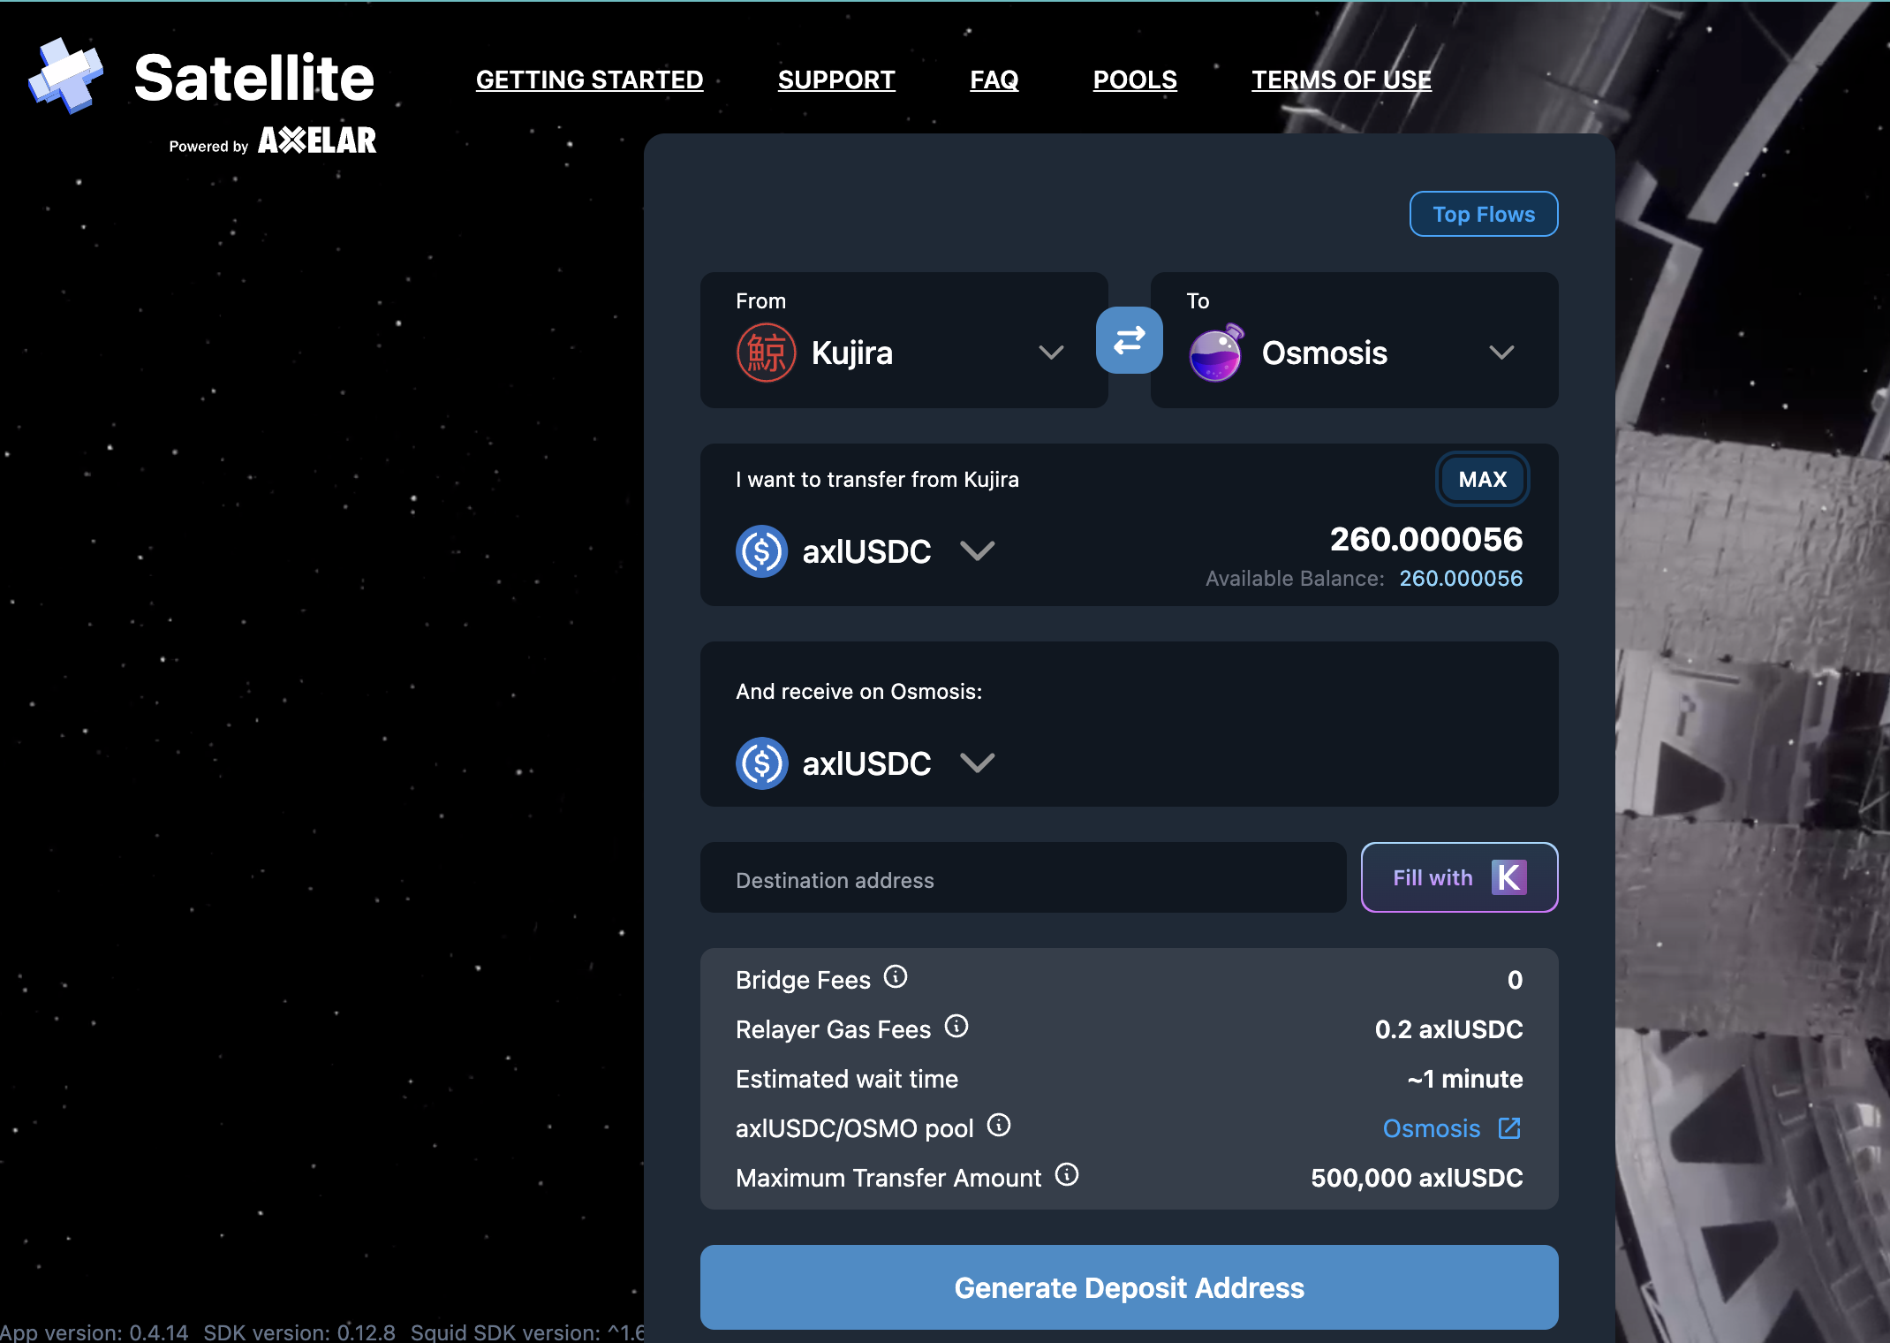Open source axlUSDC token dropdown
This screenshot has height=1343, width=1890.
(977, 551)
